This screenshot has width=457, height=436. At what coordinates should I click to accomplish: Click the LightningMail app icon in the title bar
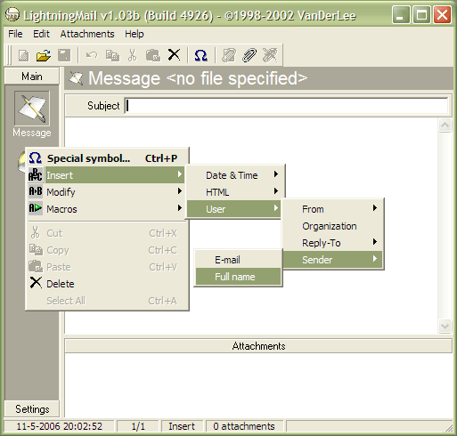(12, 15)
